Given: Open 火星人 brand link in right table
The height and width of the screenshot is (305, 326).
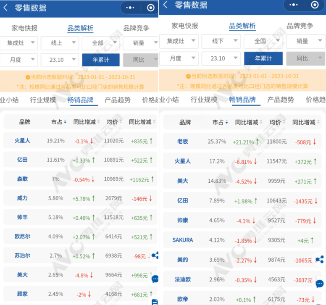Looking at the screenshot, I should point(183,161).
